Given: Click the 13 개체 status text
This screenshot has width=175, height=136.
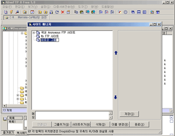Looking at the screenshot, I should coord(7,110).
